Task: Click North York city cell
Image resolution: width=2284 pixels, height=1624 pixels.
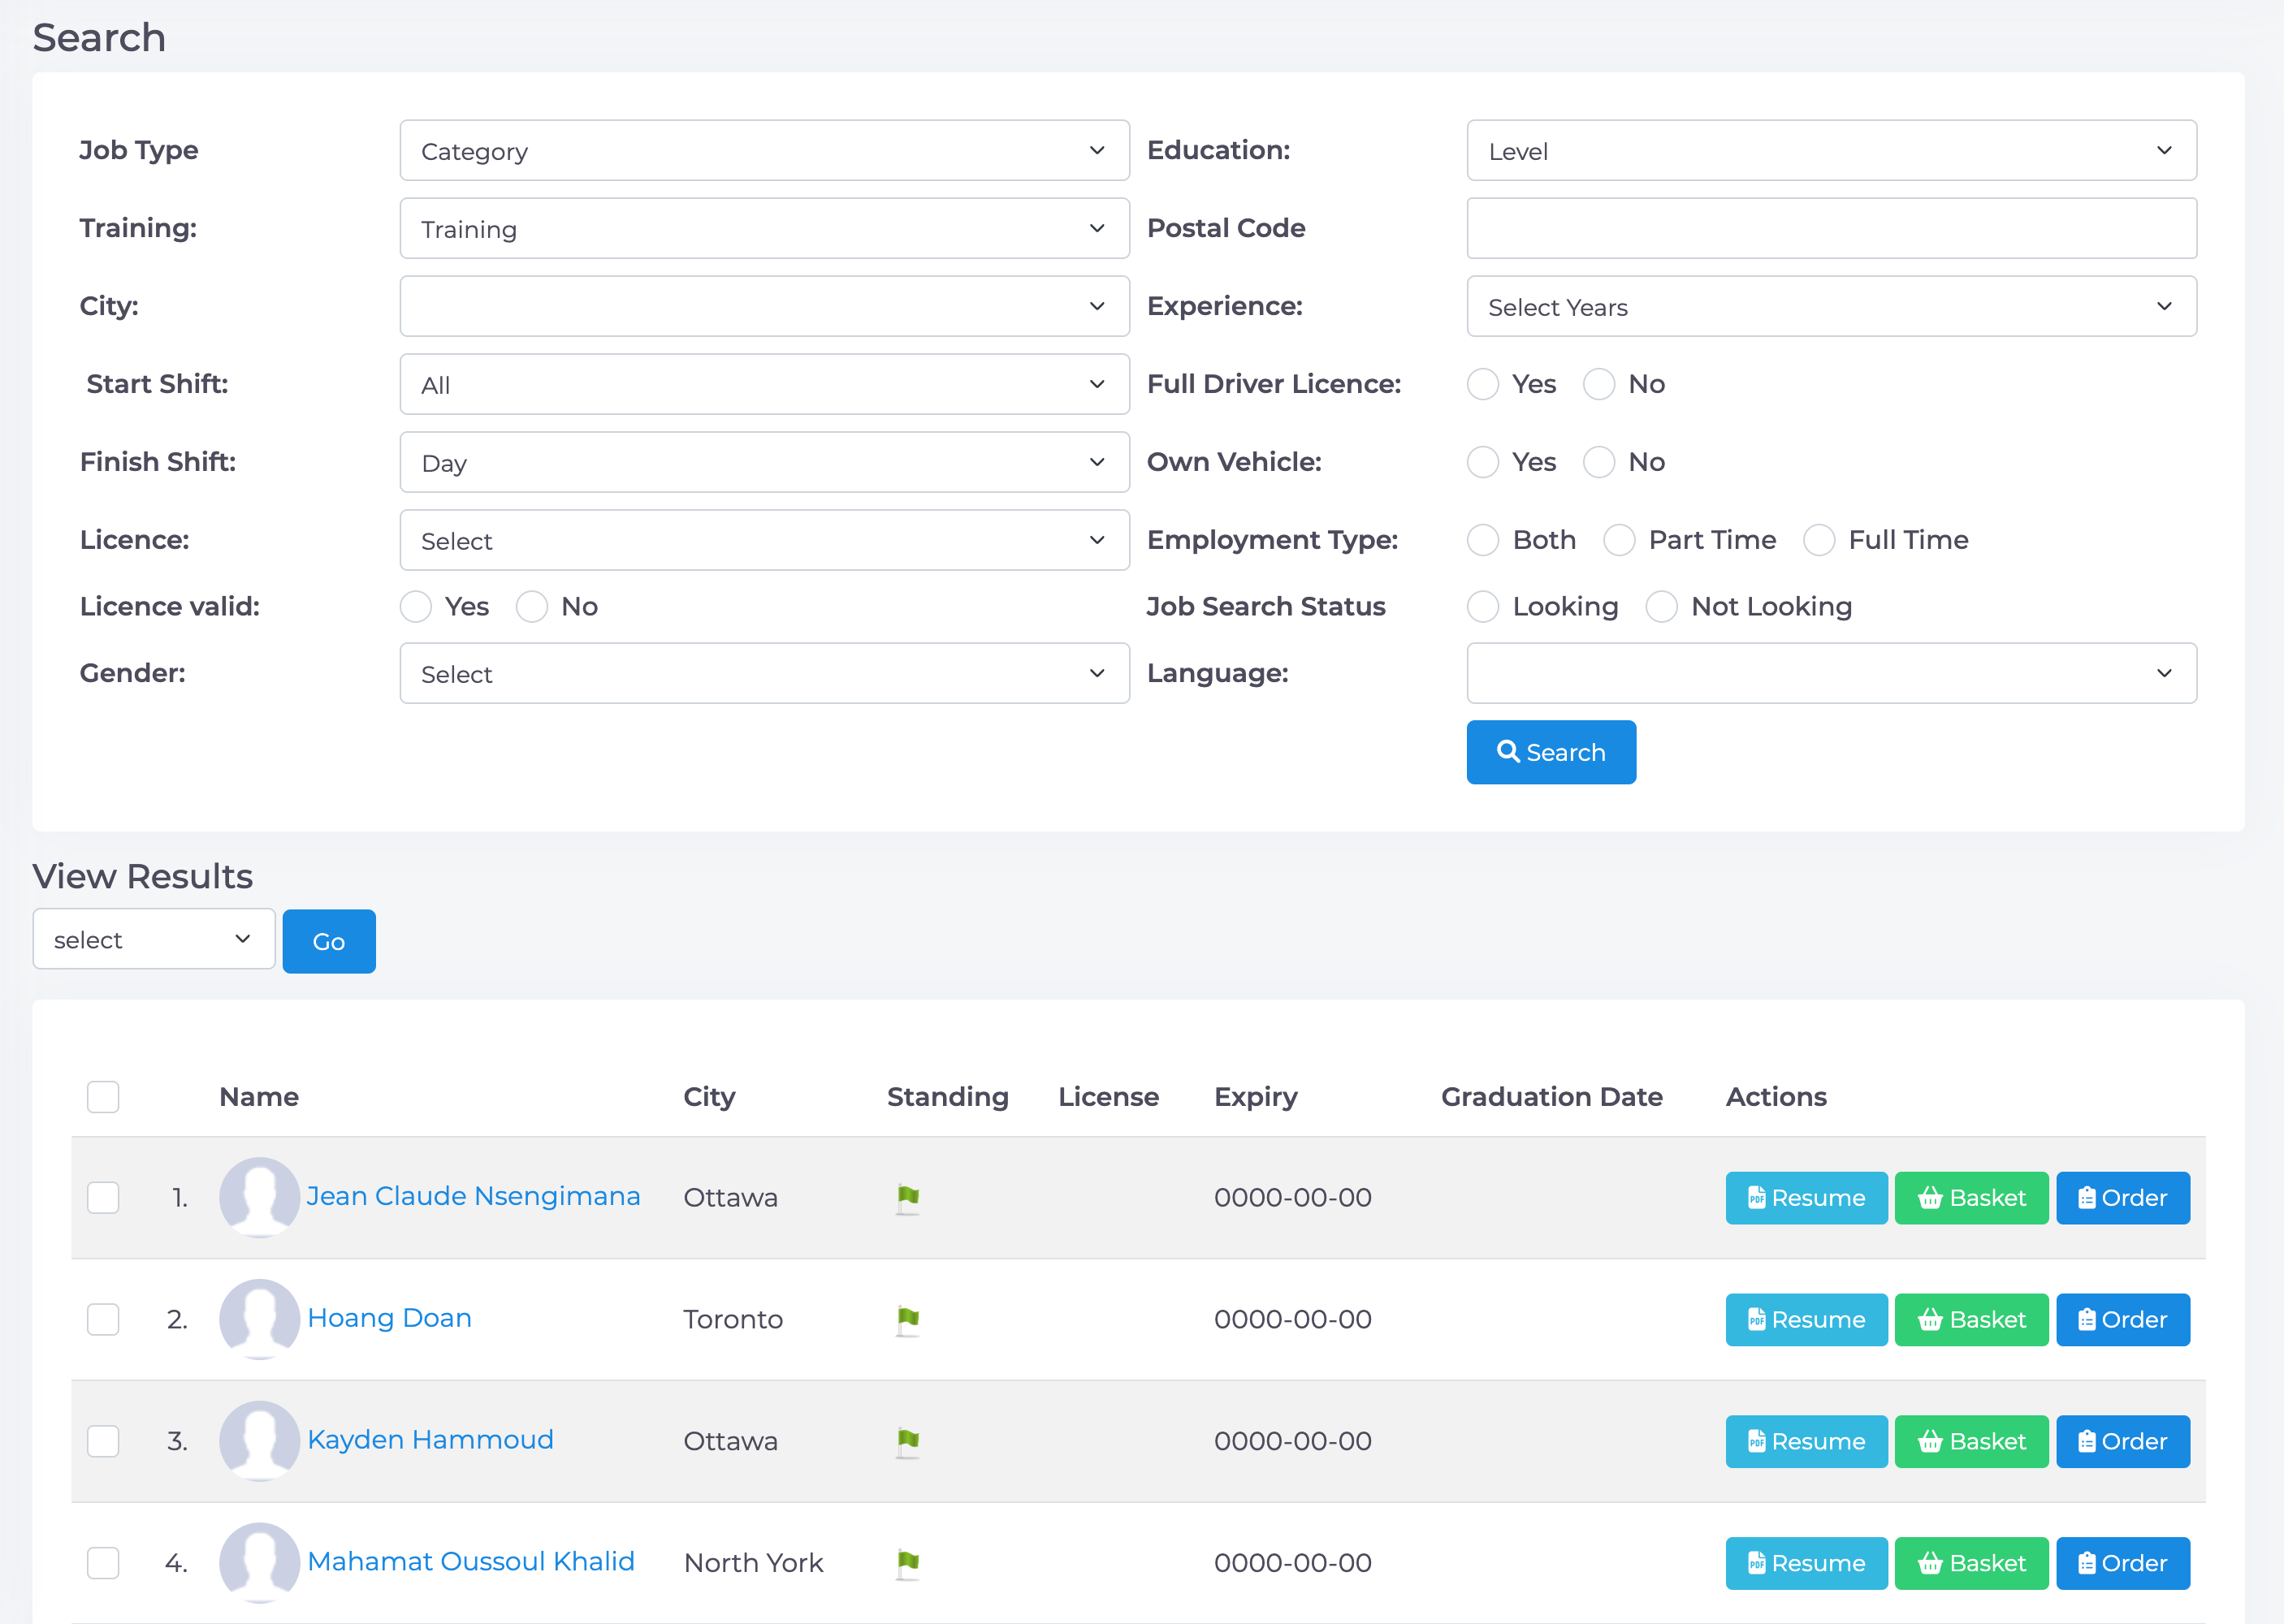Action: click(754, 1564)
